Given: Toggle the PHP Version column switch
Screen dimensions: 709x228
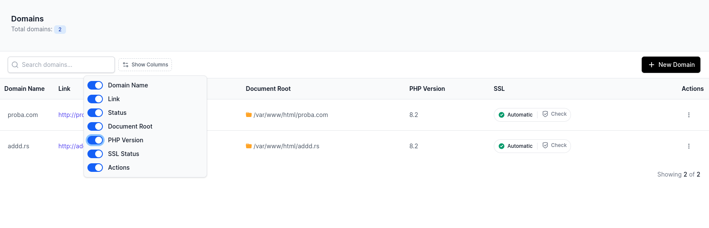Looking at the screenshot, I should point(95,140).
